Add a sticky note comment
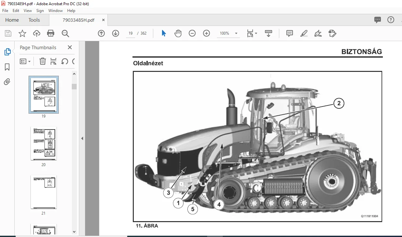Viewport: 402px width, 237px height. tap(290, 33)
